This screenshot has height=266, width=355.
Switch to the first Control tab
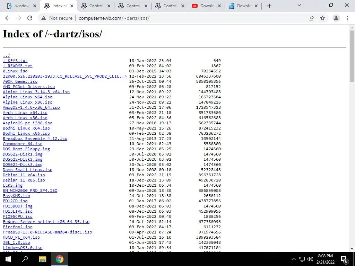pos(96,6)
